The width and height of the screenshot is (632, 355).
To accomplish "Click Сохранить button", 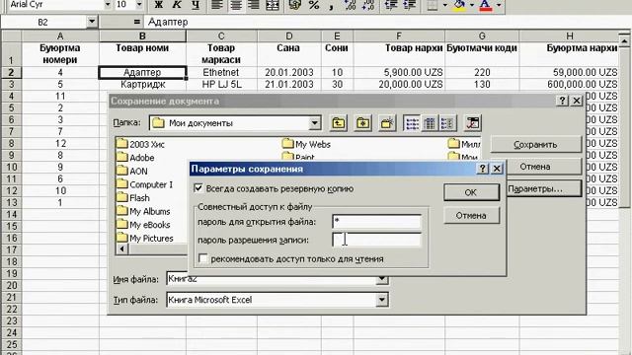I will pyautogui.click(x=535, y=145).
